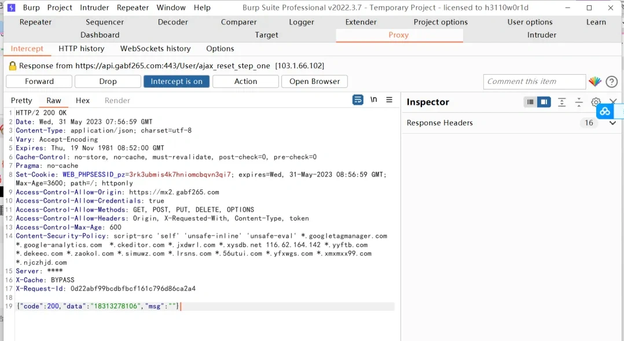The height and width of the screenshot is (341, 624).
Task: Open the Help menu
Action: point(202,8)
